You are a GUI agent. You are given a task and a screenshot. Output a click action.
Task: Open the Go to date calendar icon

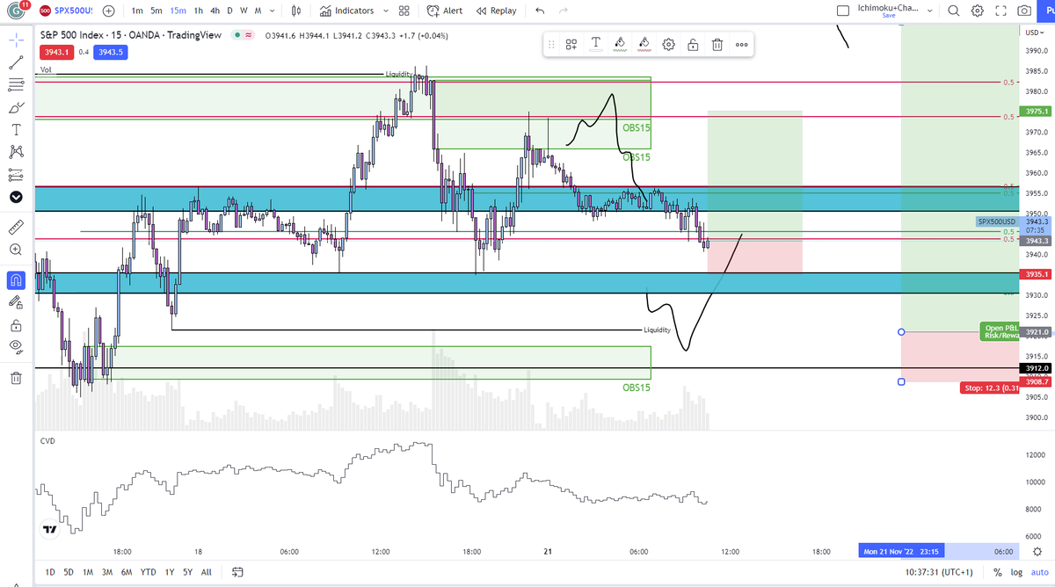click(x=237, y=572)
